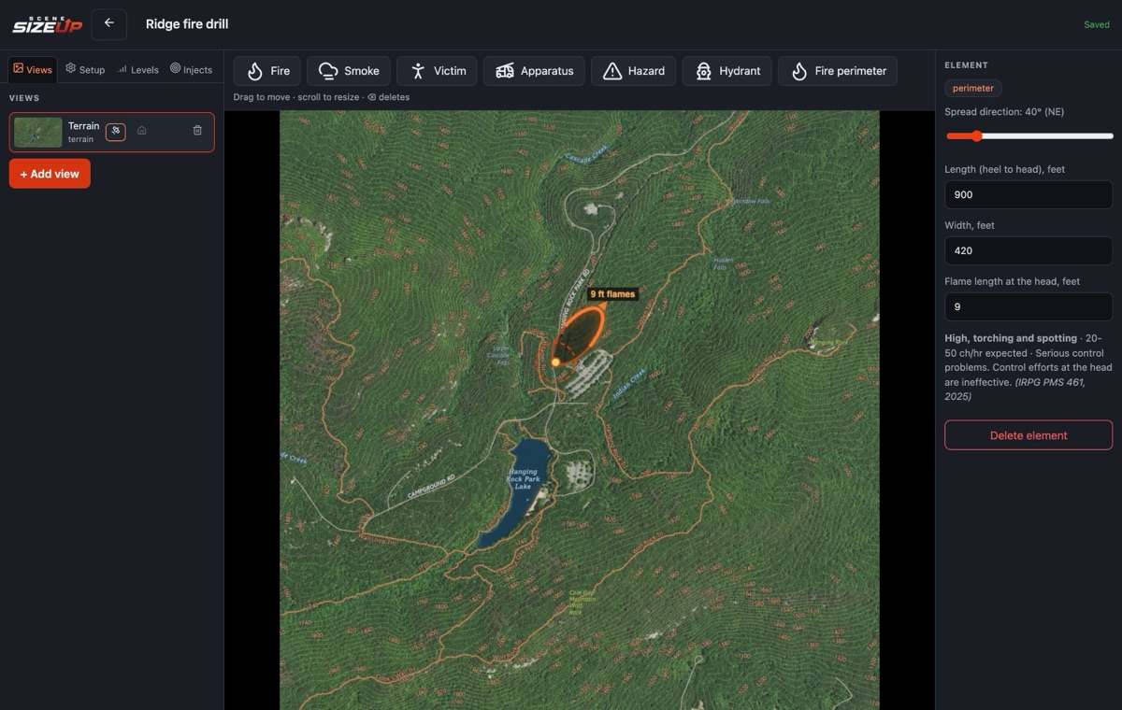This screenshot has height=710, width=1122.
Task: Toggle satellite icon on Terrain view
Action: pos(115,132)
